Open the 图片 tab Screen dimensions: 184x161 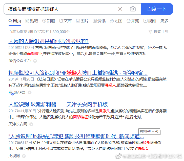82,21
